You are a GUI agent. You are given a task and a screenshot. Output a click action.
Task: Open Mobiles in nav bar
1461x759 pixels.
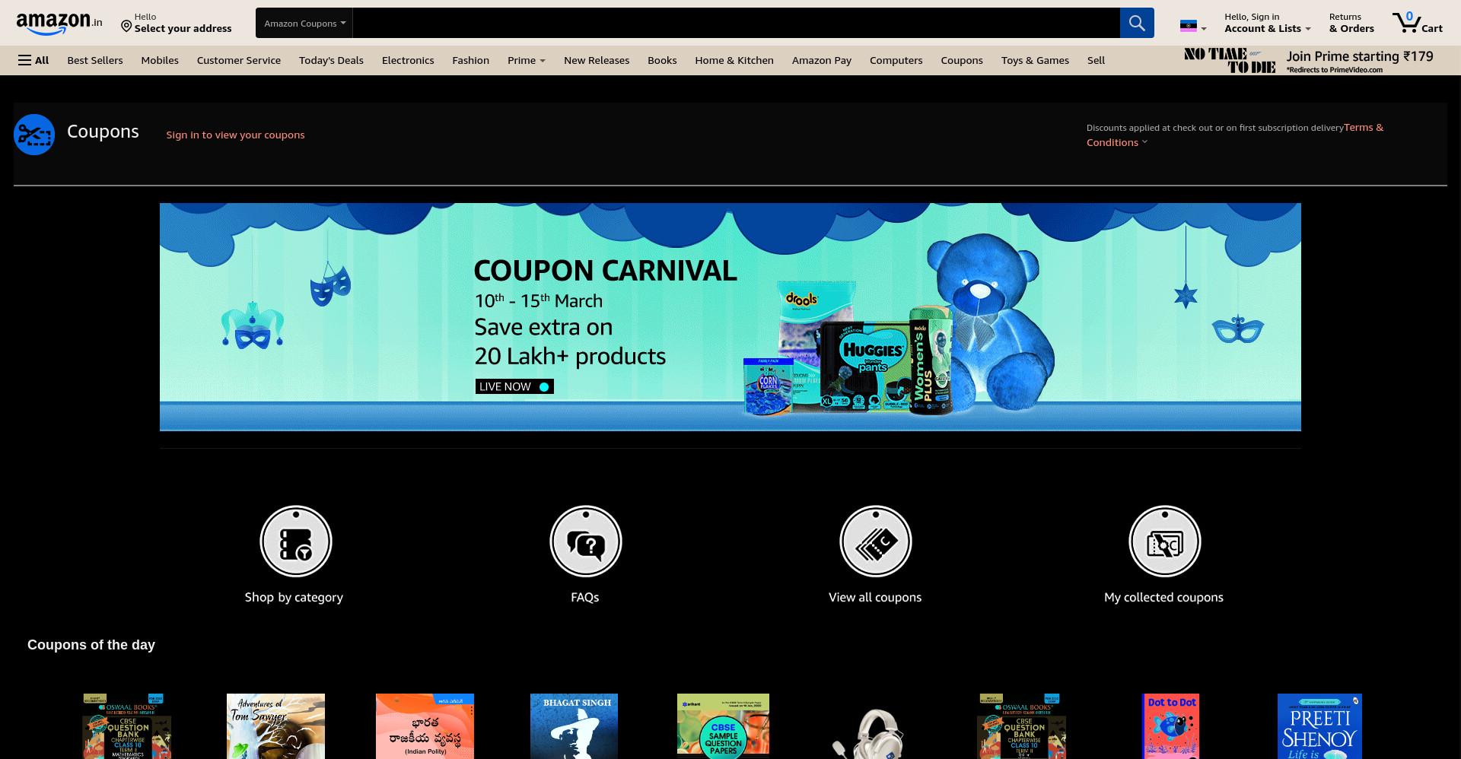(160, 60)
